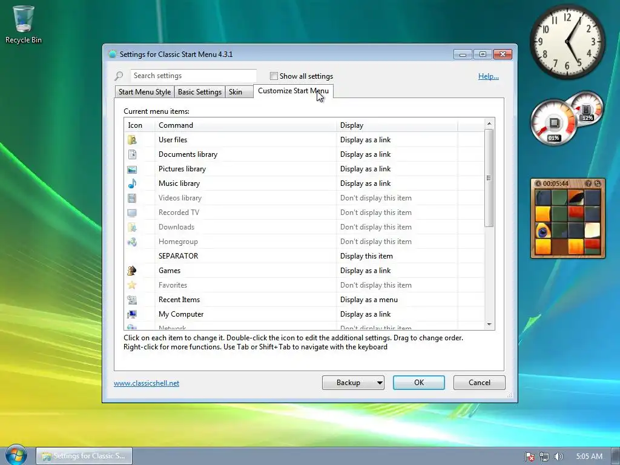
Task: Open the www.classicshell.net link
Action: [147, 383]
